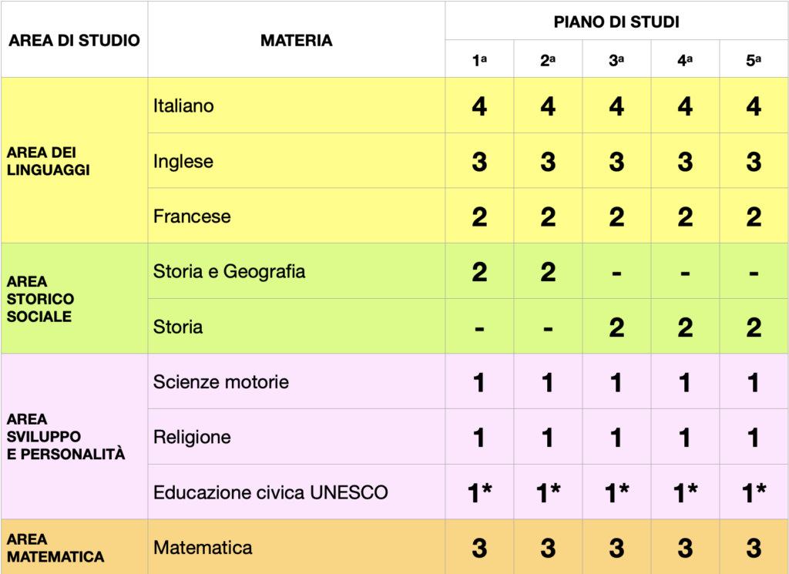Viewport: 789px width, 574px height.
Task: Select the Italiano subject cell
Action: (x=297, y=106)
